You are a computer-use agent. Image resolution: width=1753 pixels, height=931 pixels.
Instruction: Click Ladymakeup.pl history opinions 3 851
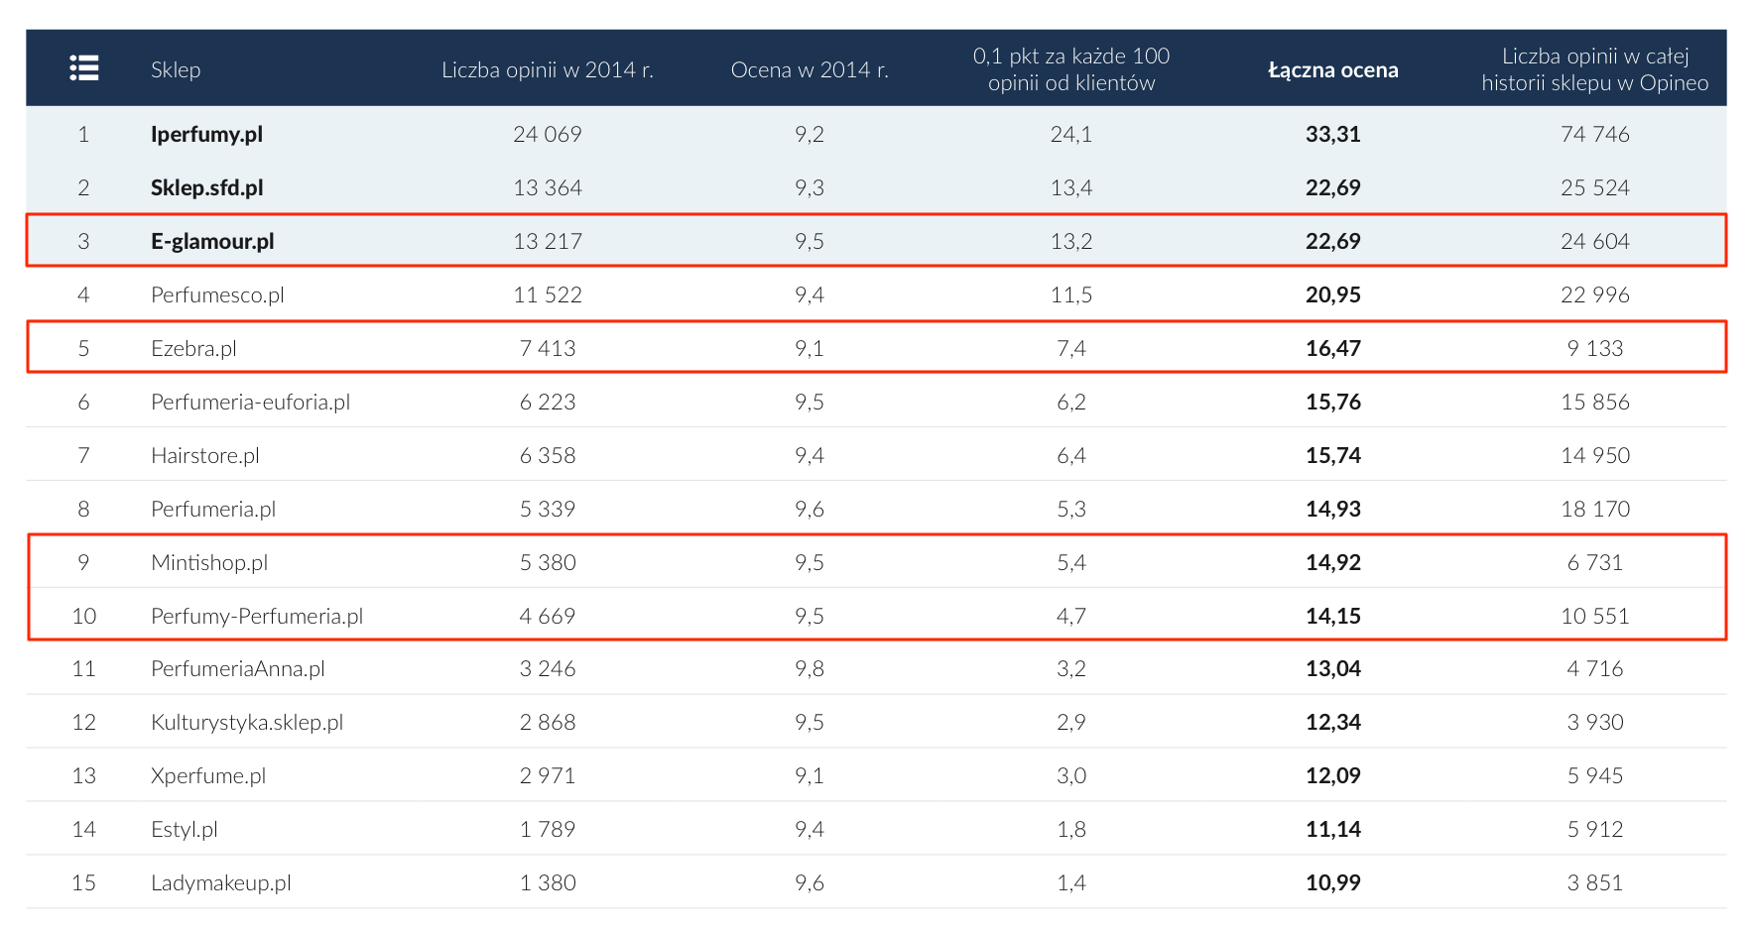point(1595,882)
